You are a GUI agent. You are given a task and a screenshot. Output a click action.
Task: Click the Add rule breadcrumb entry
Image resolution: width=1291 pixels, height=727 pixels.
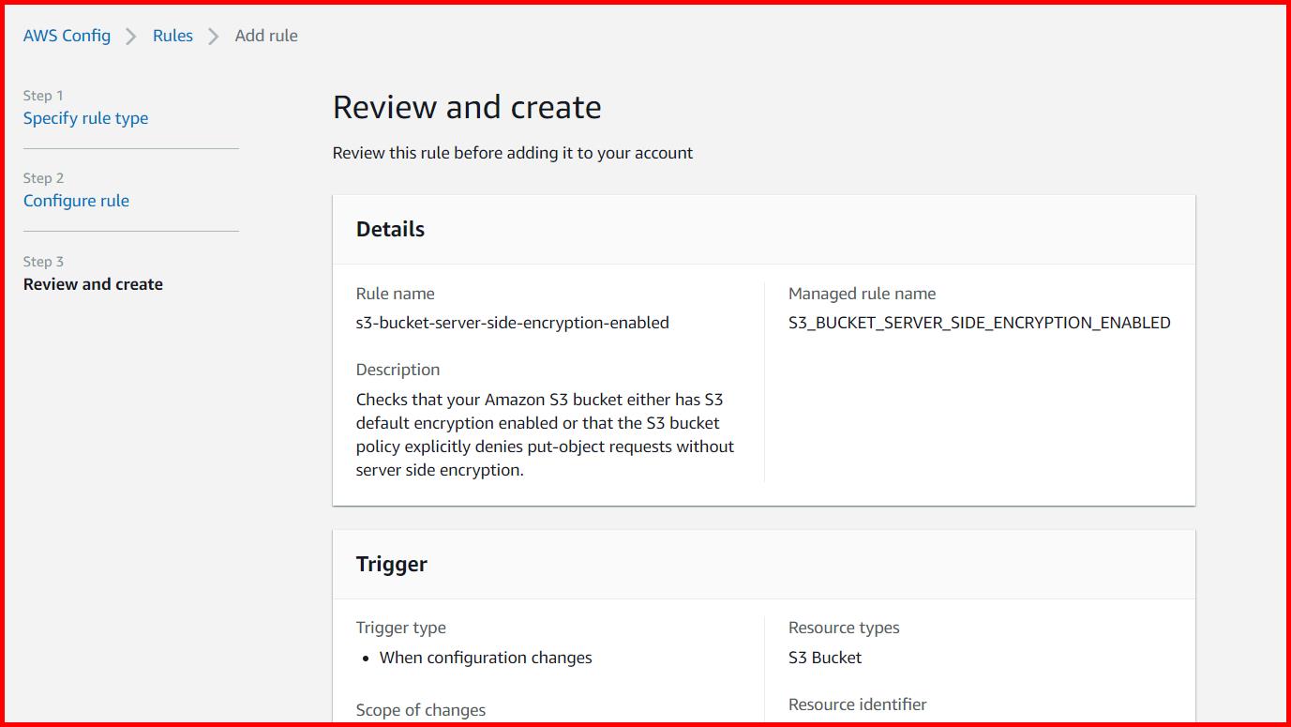(266, 36)
